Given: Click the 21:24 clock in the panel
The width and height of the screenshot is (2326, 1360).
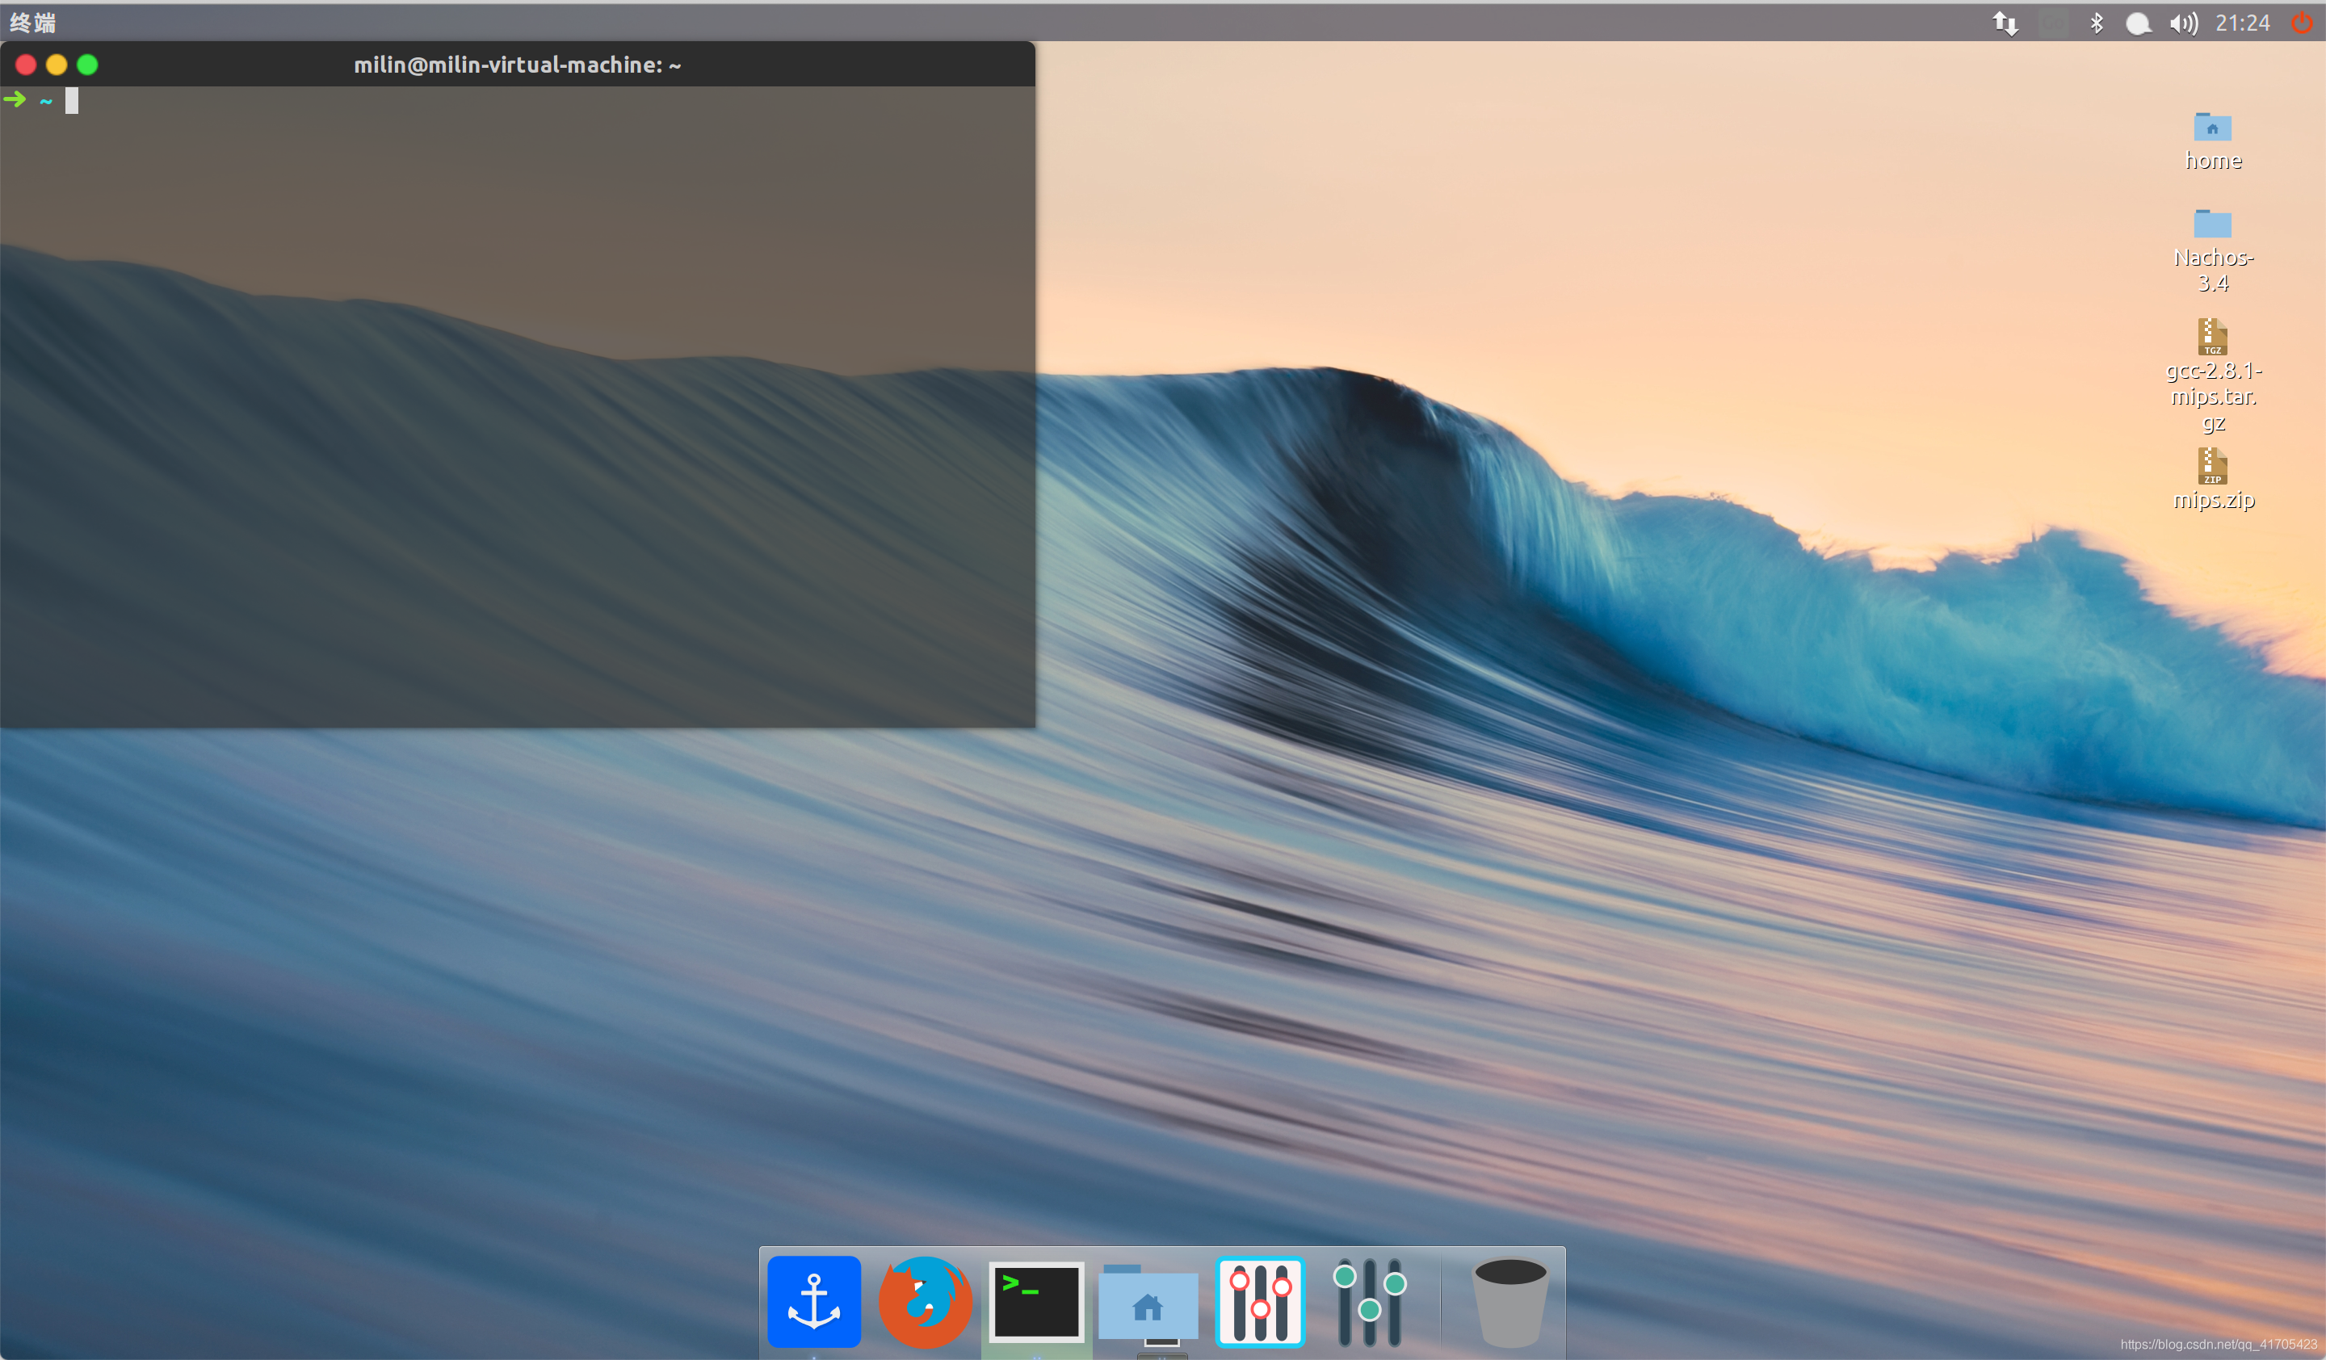Looking at the screenshot, I should click(2242, 23).
